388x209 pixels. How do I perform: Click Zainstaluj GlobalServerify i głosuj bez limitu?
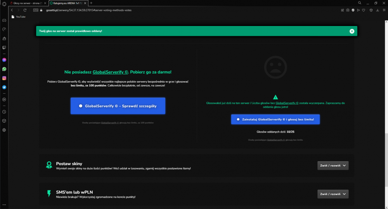[x=275, y=119]
